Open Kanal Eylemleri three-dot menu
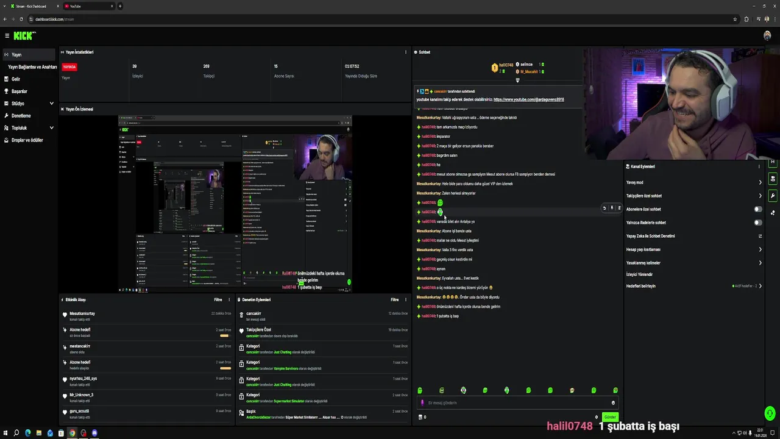The height and width of the screenshot is (439, 780). (759, 166)
